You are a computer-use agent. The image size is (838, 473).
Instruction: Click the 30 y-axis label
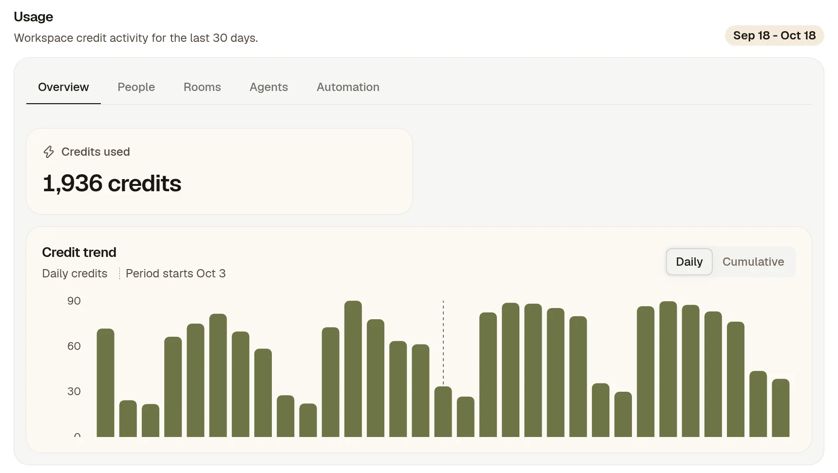click(74, 391)
